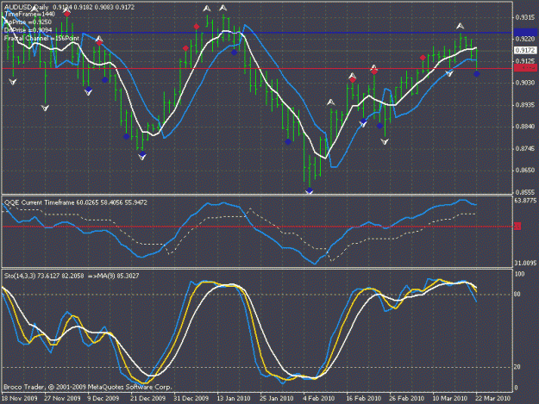Click the 31 Dec 2009 date label

191,398
